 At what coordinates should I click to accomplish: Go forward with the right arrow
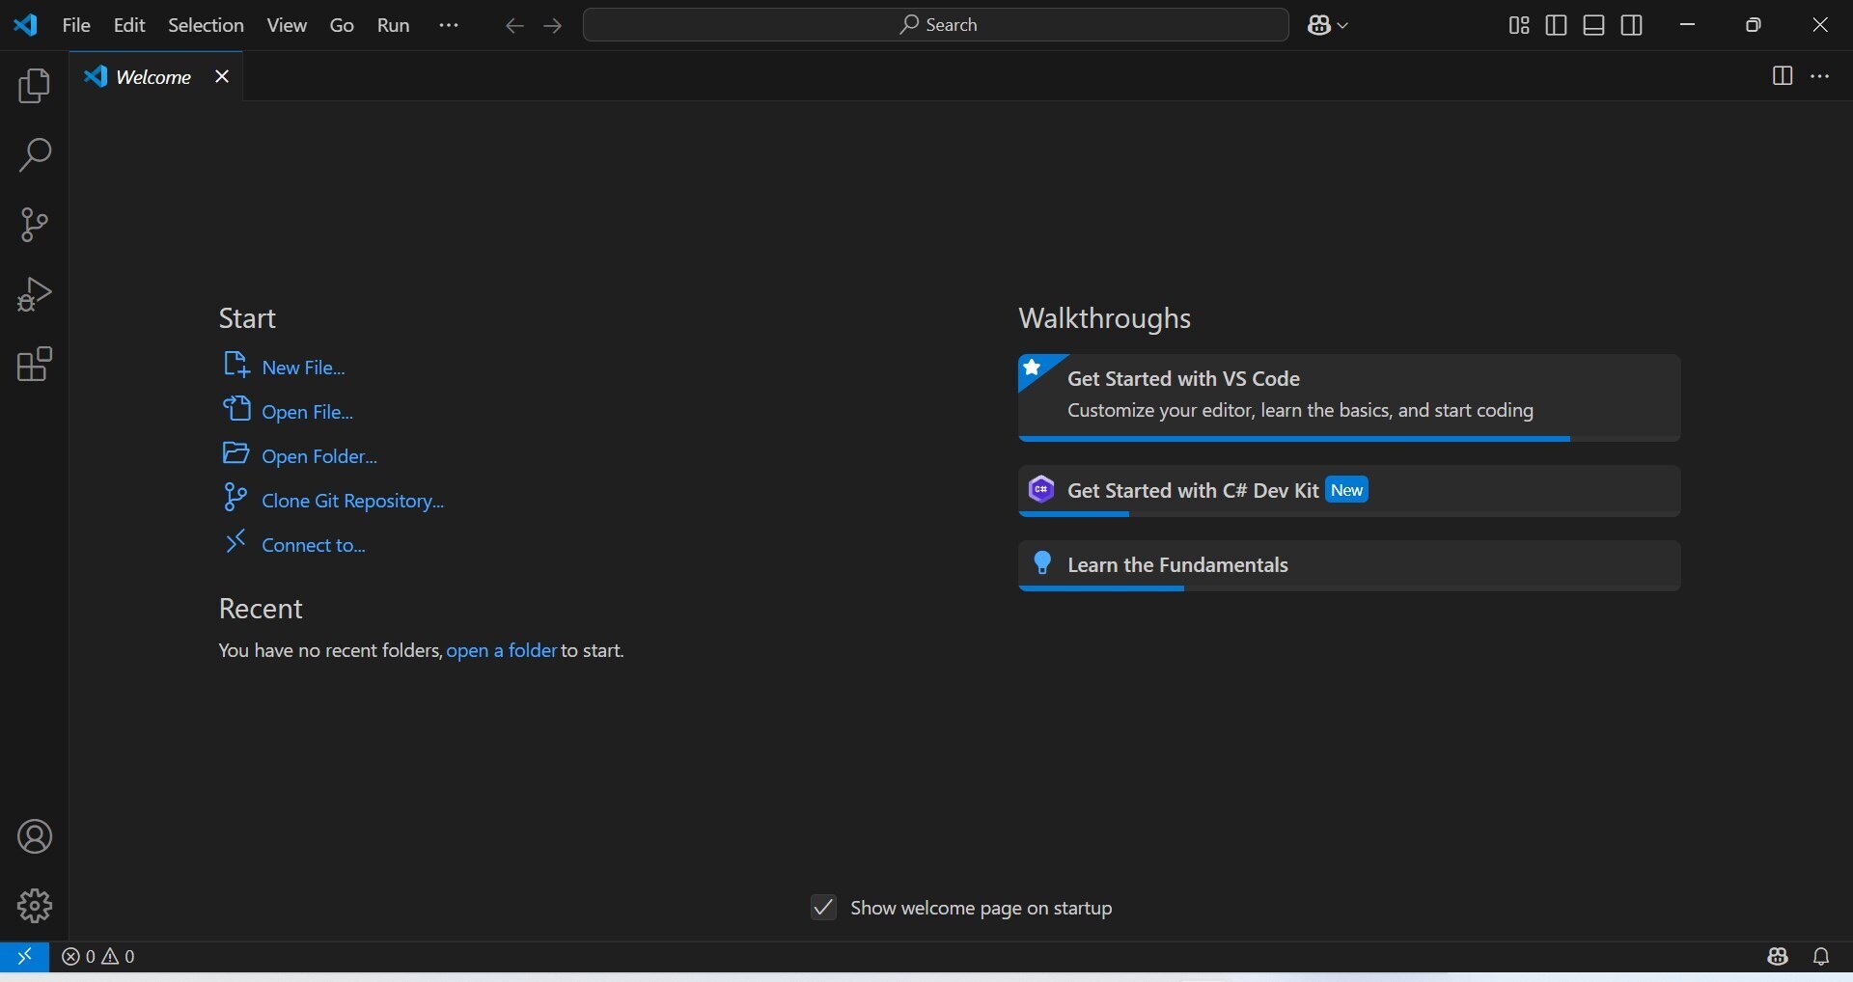[553, 26]
